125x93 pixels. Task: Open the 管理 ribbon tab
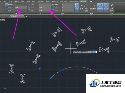tap(28, 1)
